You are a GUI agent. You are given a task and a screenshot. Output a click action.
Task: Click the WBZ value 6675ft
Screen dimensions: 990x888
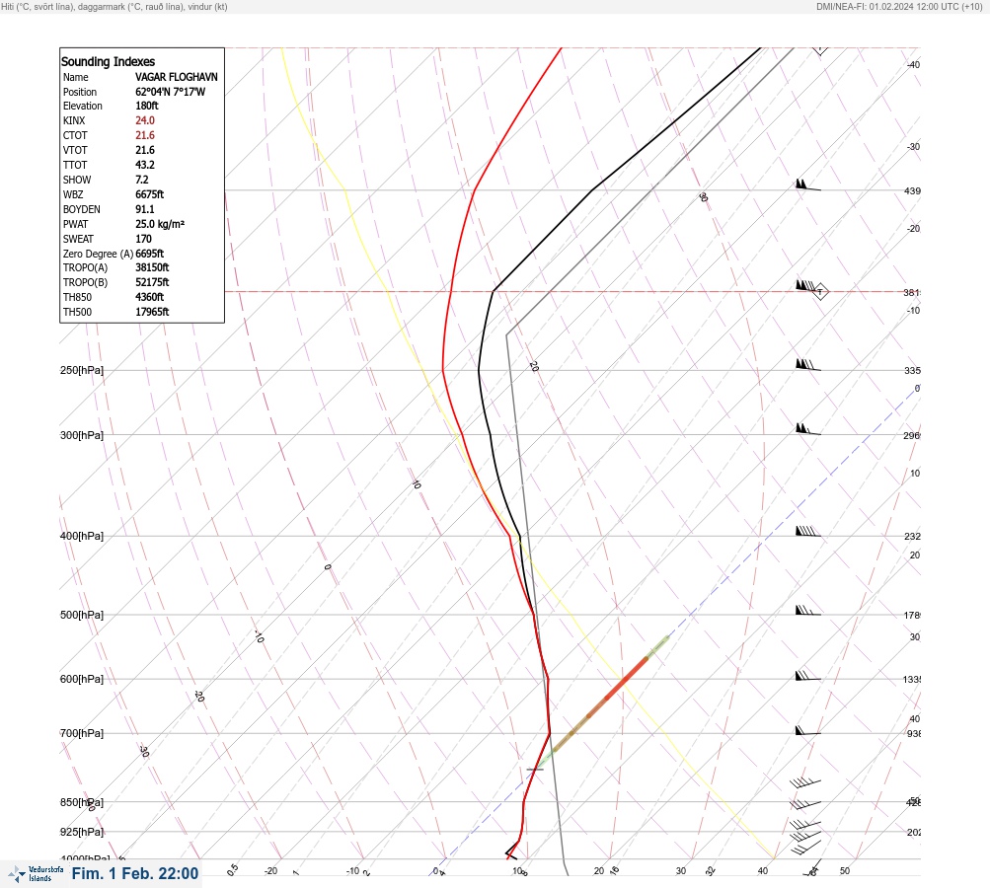click(150, 194)
